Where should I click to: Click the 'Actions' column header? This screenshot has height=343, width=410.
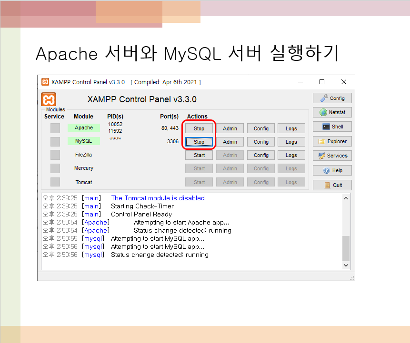click(x=197, y=116)
